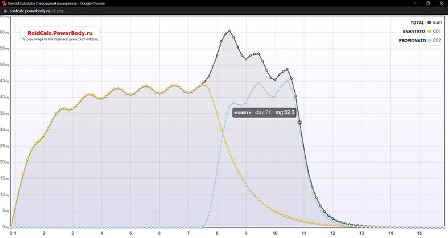
Task: Click the copy image to clipboard hint text
Action: coord(60,40)
